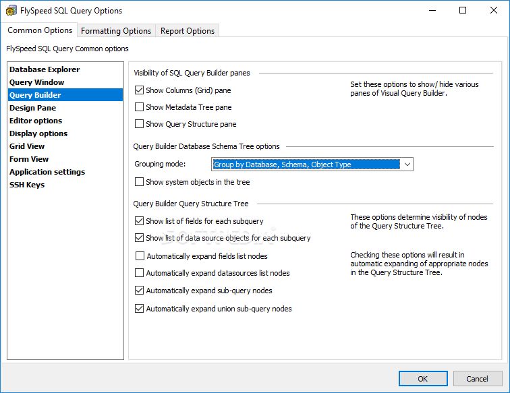Image resolution: width=510 pixels, height=393 pixels.
Task: Select Query Window category
Action: coord(65,82)
